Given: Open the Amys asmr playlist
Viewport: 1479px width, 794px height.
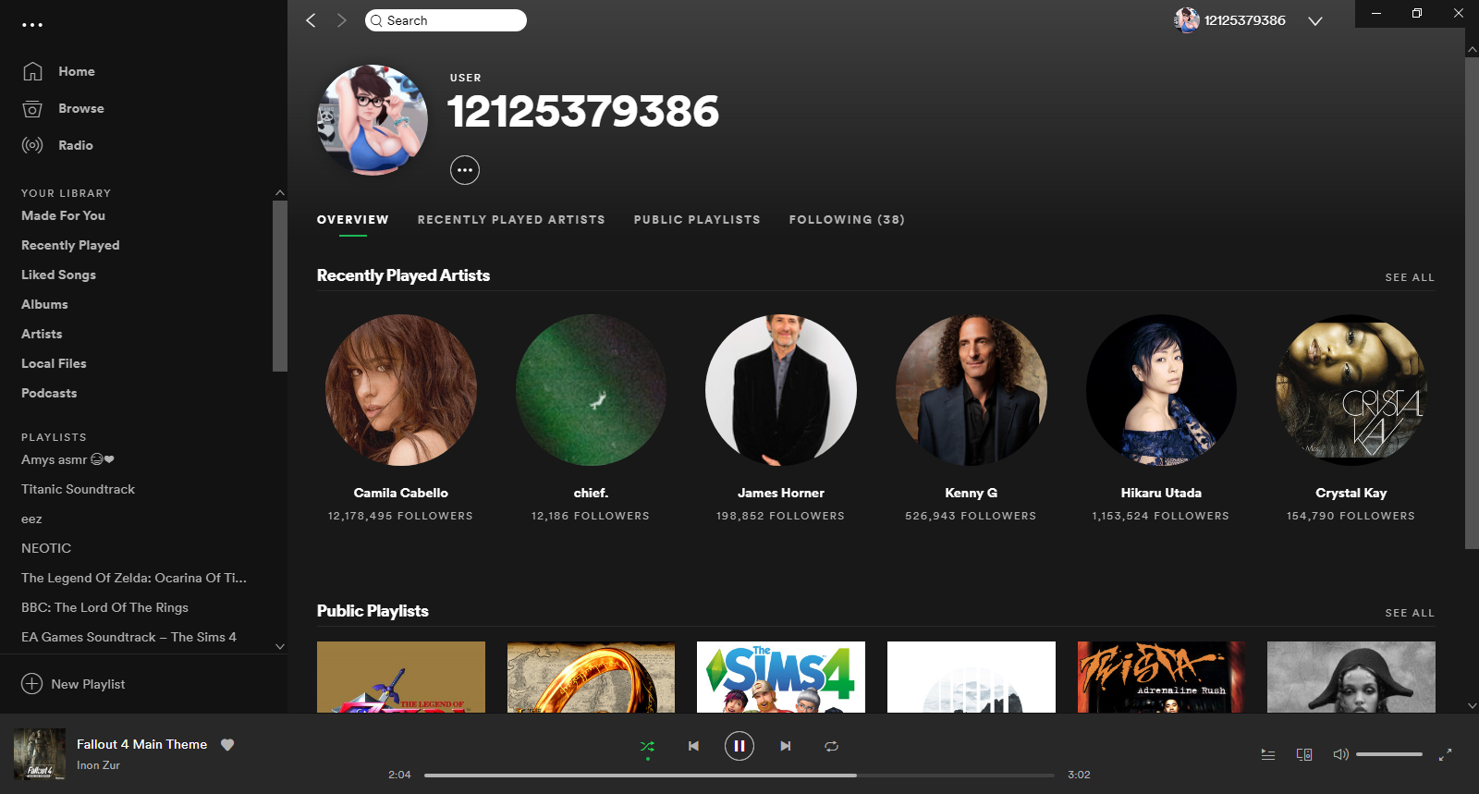Looking at the screenshot, I should (x=67, y=459).
